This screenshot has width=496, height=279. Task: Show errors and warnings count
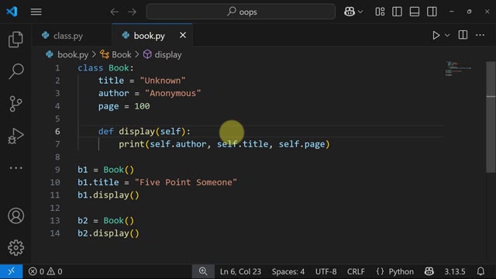click(45, 271)
